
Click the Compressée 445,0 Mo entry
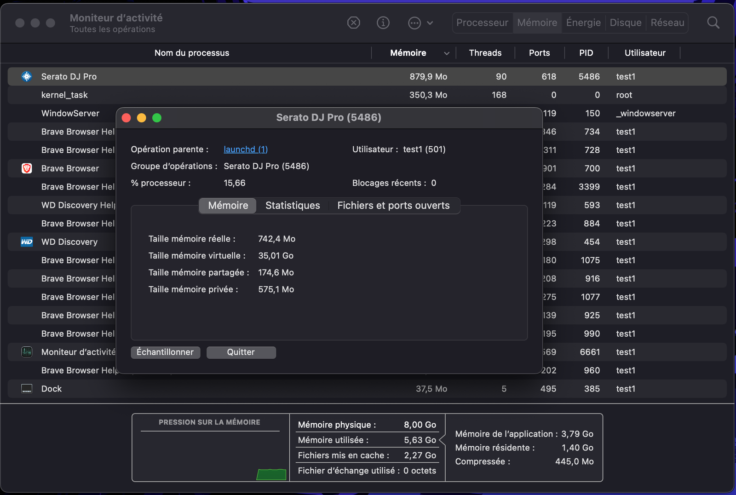tap(524, 461)
